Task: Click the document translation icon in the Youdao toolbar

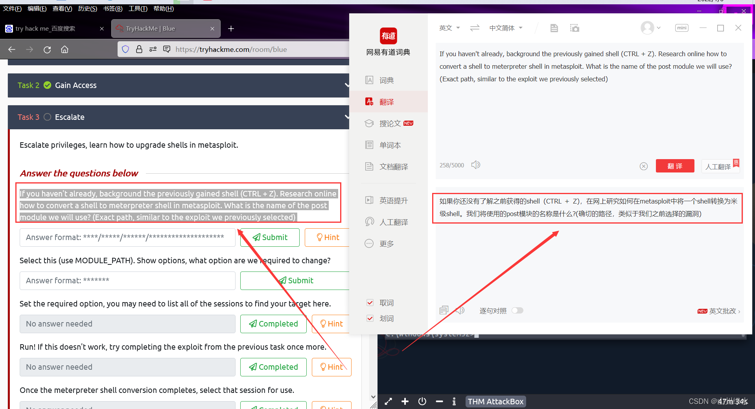Action: click(x=554, y=28)
